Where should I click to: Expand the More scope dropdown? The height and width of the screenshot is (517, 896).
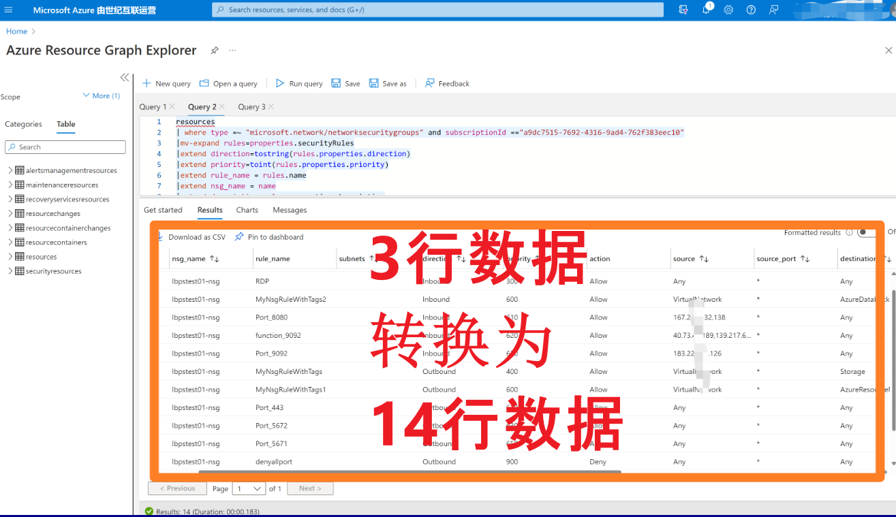coord(101,96)
